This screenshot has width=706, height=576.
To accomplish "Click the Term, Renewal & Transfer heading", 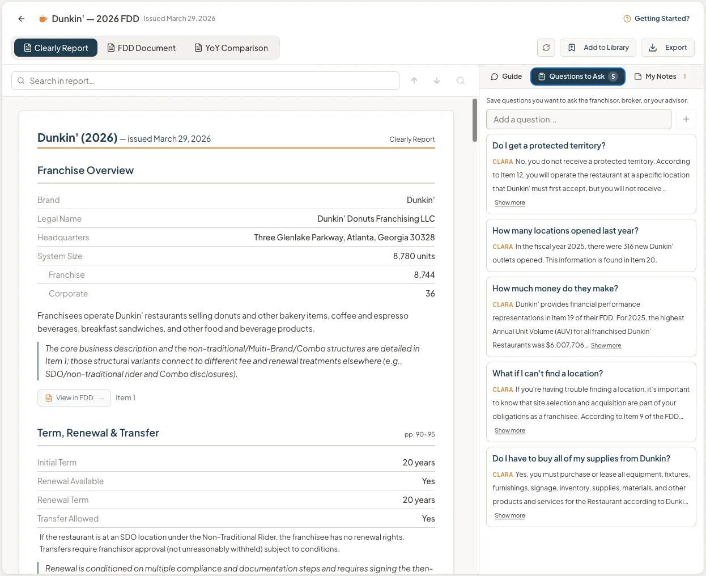I will tap(98, 433).
